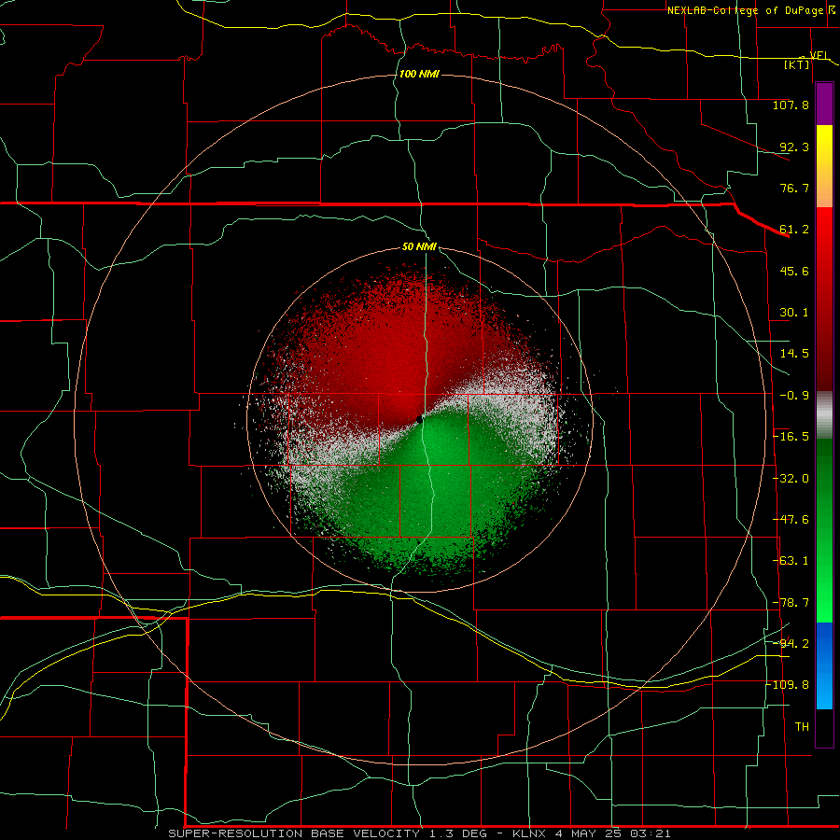Pick the gray near-zero segment of color bar
840x840 pixels.
point(824,415)
